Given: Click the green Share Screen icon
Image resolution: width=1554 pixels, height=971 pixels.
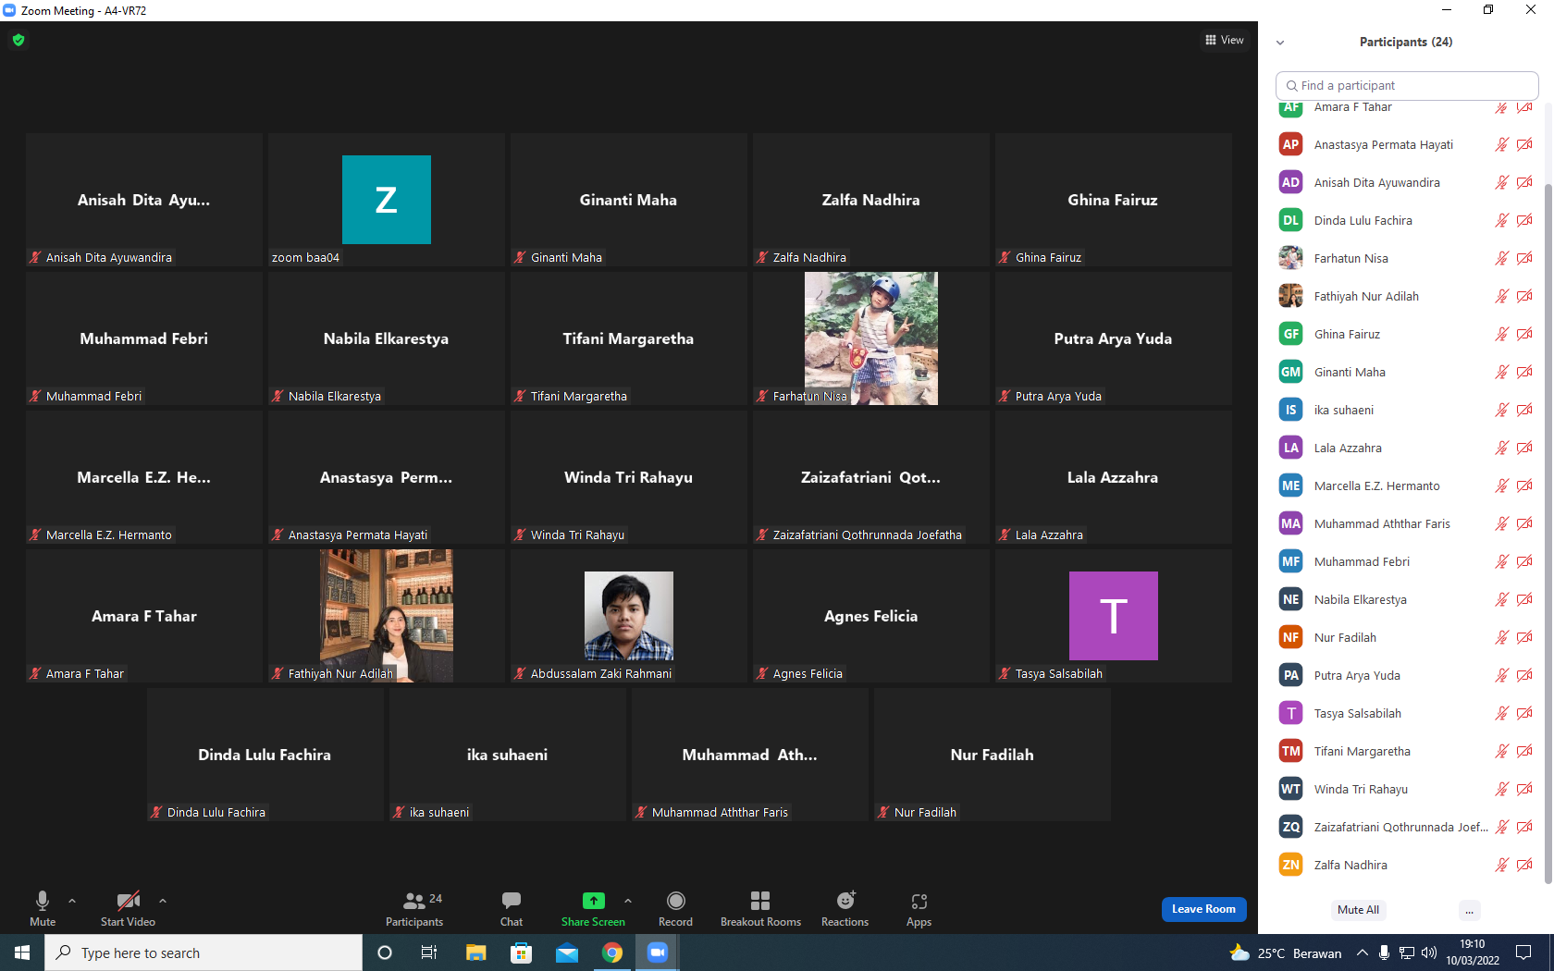Looking at the screenshot, I should [x=593, y=900].
